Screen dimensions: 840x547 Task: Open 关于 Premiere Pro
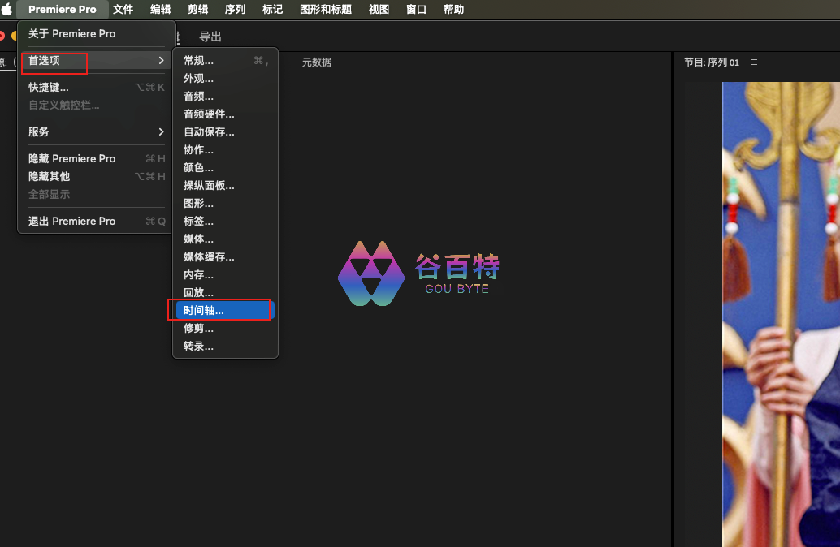(71, 33)
